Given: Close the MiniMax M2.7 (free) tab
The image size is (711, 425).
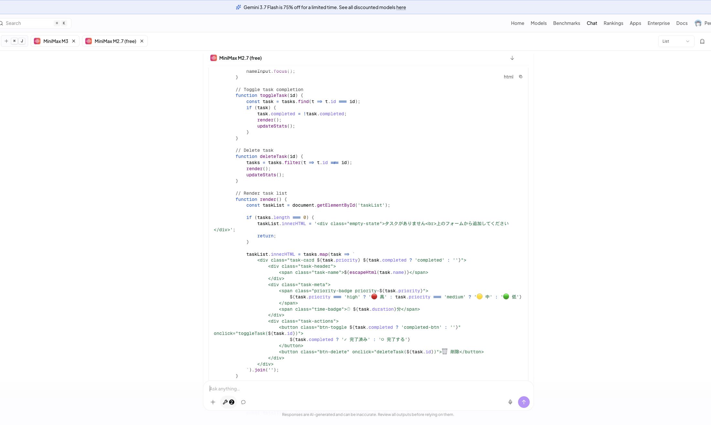Looking at the screenshot, I should pyautogui.click(x=142, y=41).
